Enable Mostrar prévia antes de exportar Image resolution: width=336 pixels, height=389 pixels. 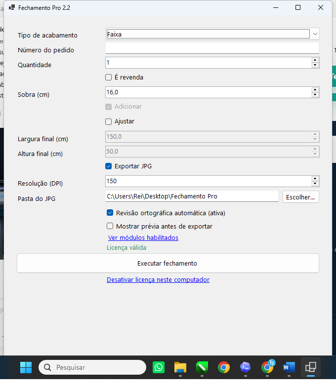[110, 226]
